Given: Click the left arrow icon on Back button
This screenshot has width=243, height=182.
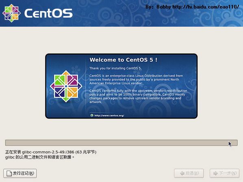Looking at the screenshot, I should point(182,173).
